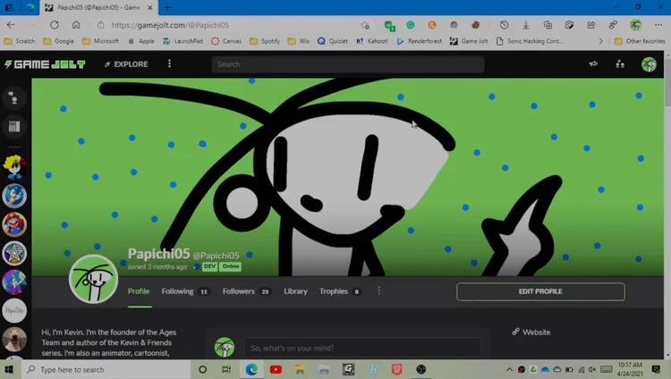Open File Explorer from the taskbar
Viewport: 671px width, 379px height.
pos(300,369)
